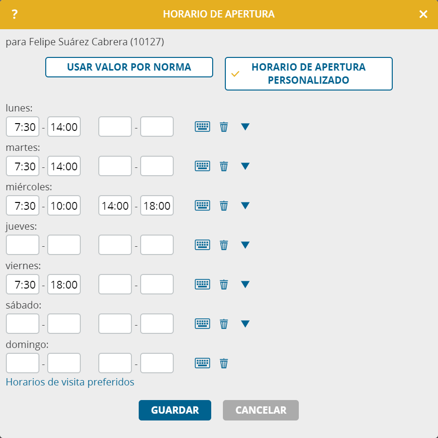
Task: Open keyboard entry for jueves row
Action: pyautogui.click(x=202, y=245)
